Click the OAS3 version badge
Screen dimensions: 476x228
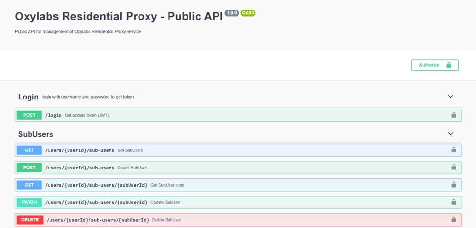point(248,13)
